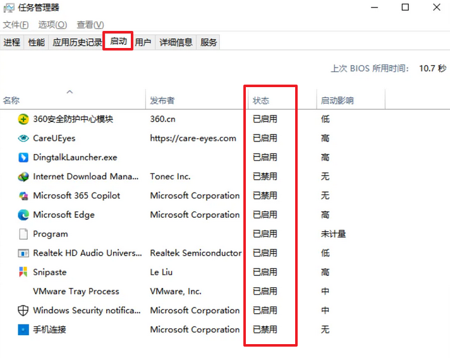The width and height of the screenshot is (450, 358).
Task: Click the CareUEyes eye icon
Action: [x=23, y=138]
